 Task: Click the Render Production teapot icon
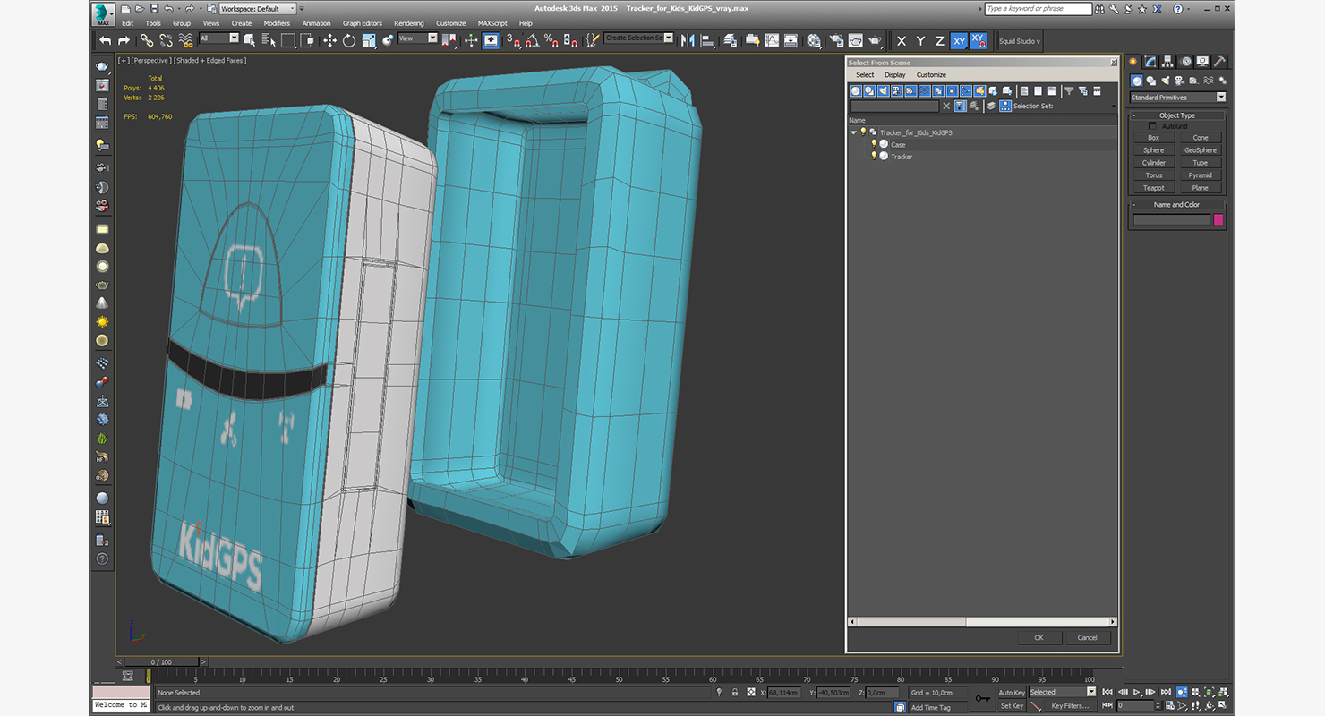[x=875, y=40]
